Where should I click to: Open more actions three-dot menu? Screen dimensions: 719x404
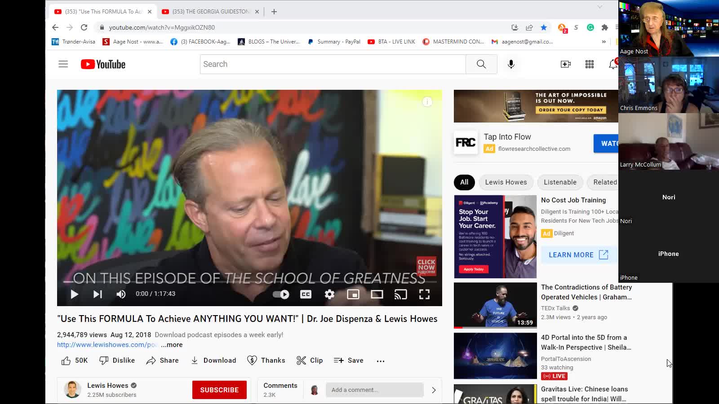pos(381,360)
